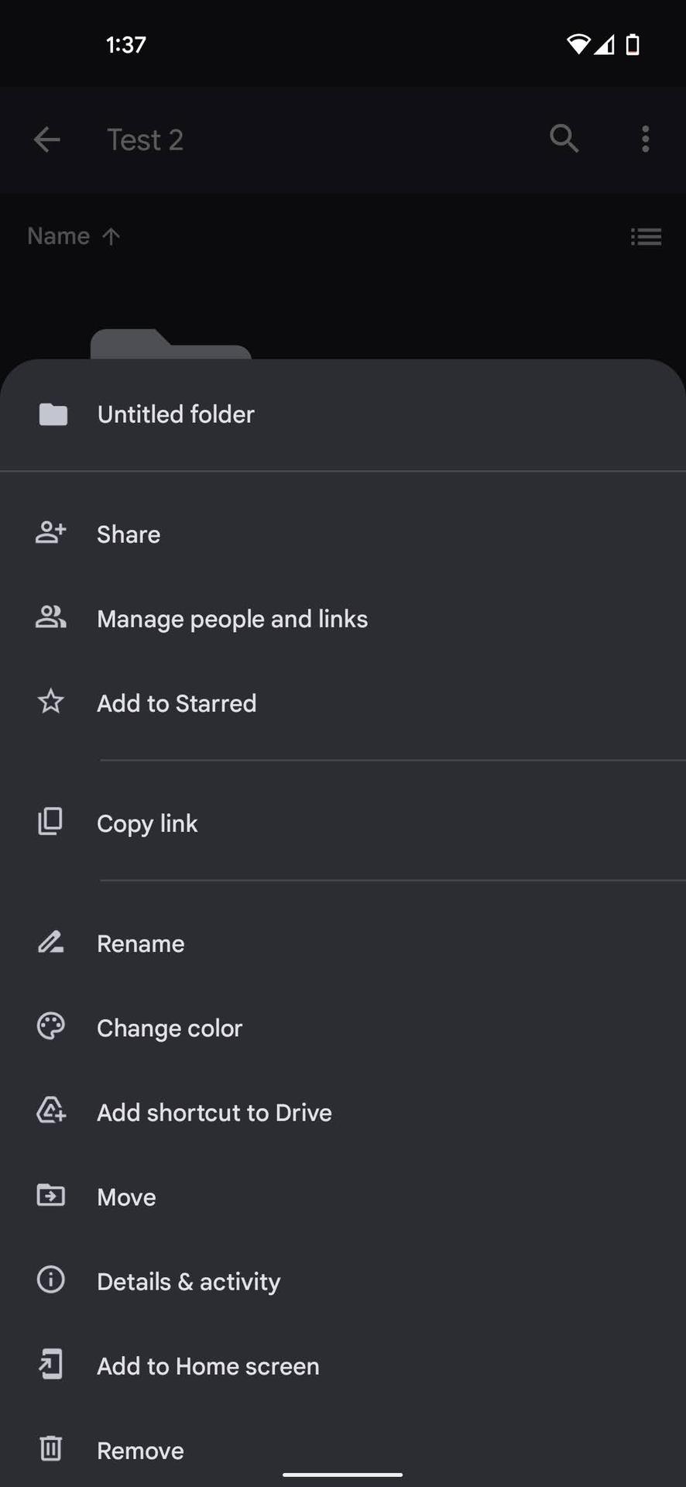This screenshot has height=1487, width=686.
Task: Toggle the list view layout icon
Action: click(646, 236)
